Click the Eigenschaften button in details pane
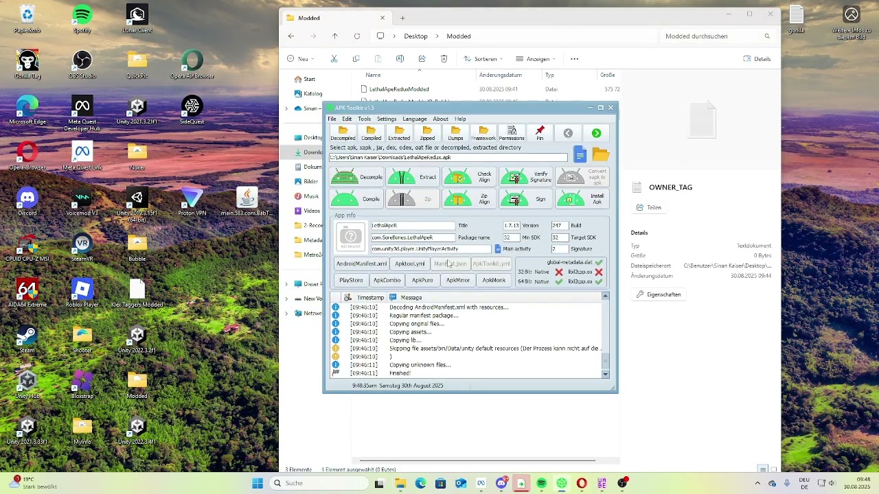879x494 pixels. tap(659, 294)
